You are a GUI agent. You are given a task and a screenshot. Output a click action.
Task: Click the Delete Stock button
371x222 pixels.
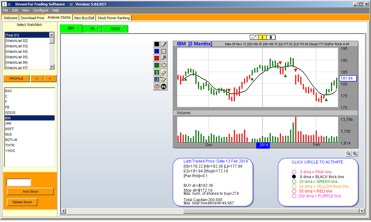[22, 202]
